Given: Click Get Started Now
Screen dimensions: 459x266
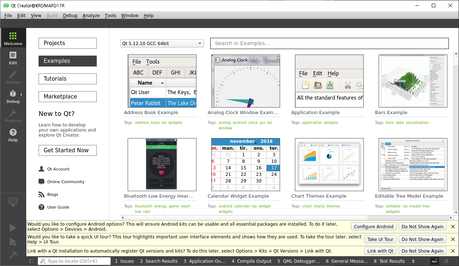Looking at the screenshot, I should [68, 150].
